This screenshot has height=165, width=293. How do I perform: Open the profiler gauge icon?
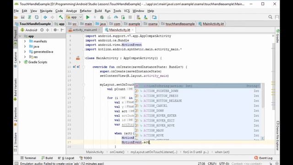(x=116, y=17)
